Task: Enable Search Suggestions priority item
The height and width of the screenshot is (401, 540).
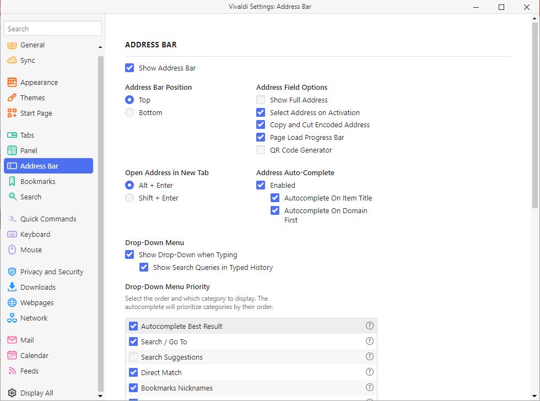Action: [133, 357]
